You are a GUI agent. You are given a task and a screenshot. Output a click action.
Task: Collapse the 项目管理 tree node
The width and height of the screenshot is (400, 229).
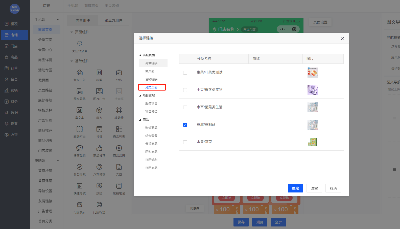coord(140,95)
